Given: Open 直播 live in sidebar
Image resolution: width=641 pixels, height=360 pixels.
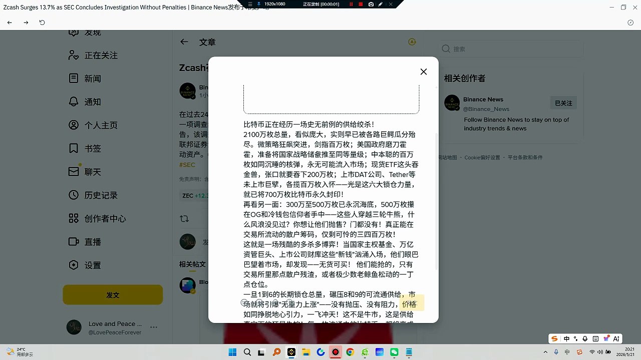Looking at the screenshot, I should click(x=85, y=241).
